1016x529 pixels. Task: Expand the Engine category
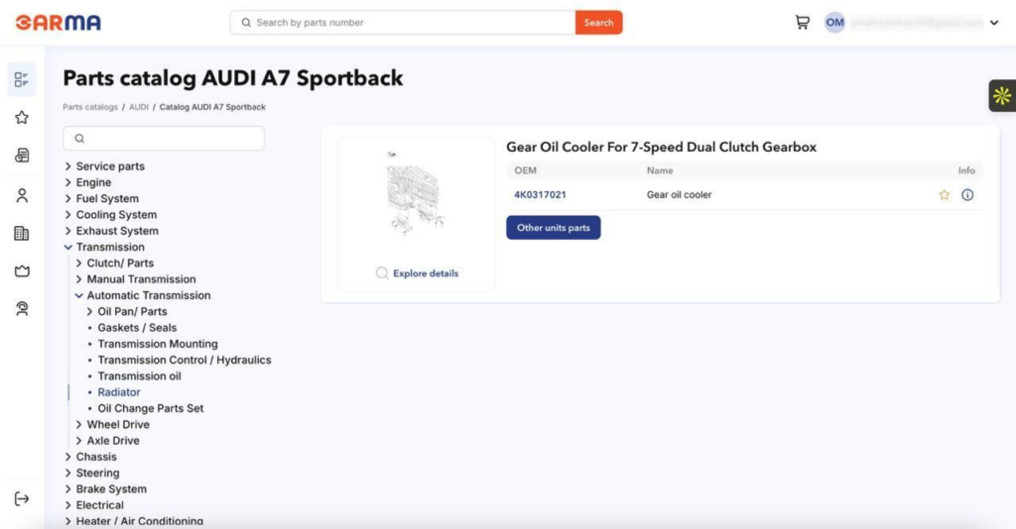[67, 183]
